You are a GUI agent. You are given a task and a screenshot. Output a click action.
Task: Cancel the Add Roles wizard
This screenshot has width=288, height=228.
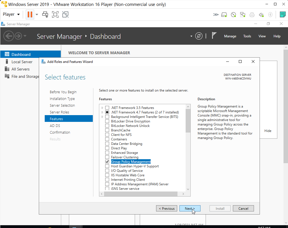click(243, 208)
